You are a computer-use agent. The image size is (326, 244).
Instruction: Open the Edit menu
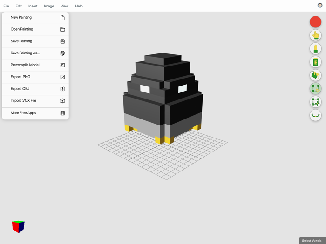coord(19,6)
